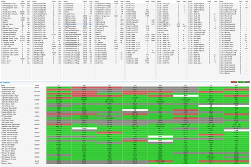This screenshot has height=167, width=251.
Task: Click the icon next to Cell 4 Raw DOD
Action: [158, 4]
